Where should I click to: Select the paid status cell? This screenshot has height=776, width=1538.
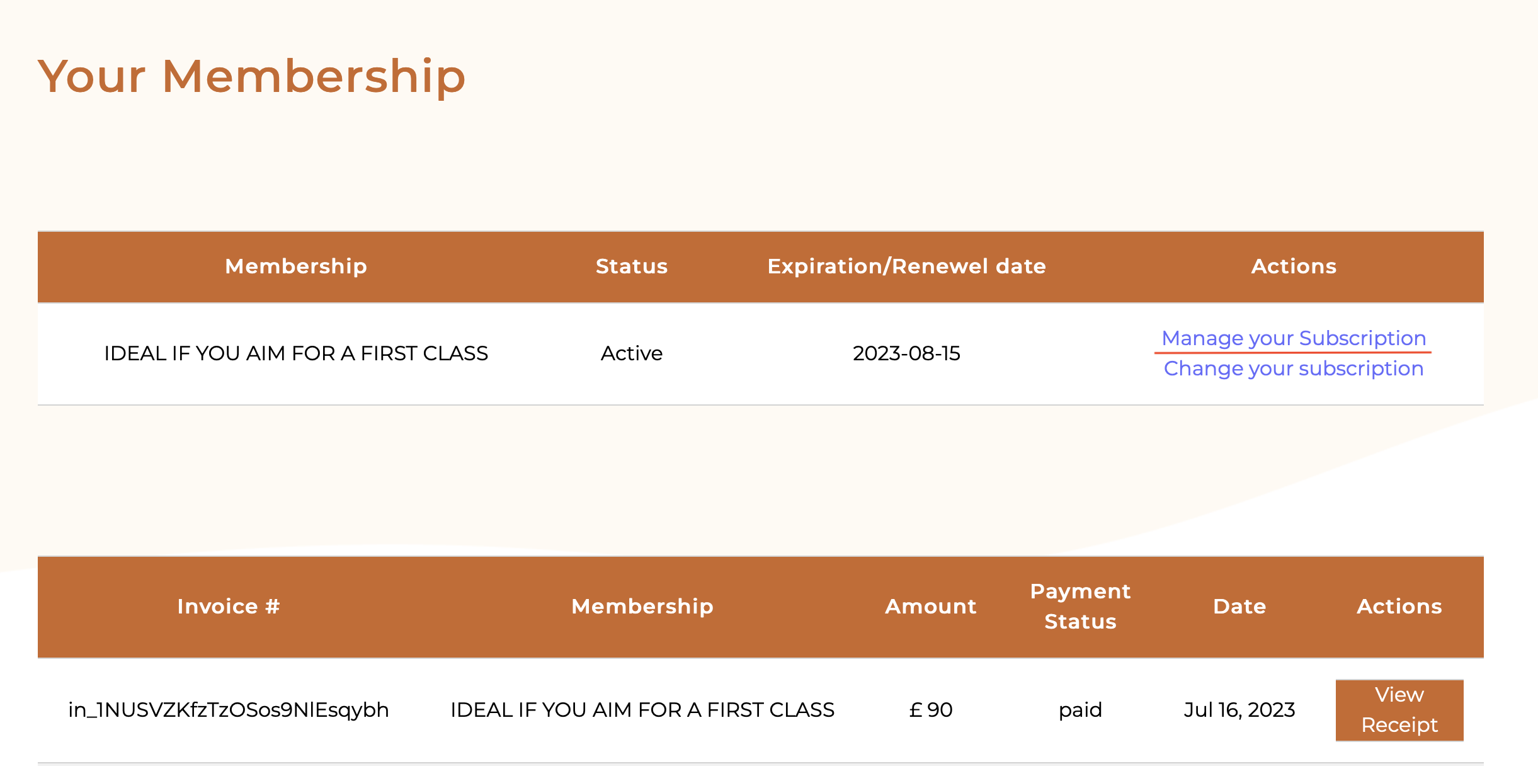coord(1081,710)
